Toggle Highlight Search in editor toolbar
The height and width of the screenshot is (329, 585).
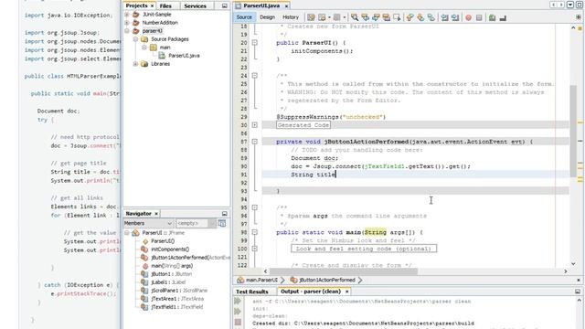pos(386,17)
